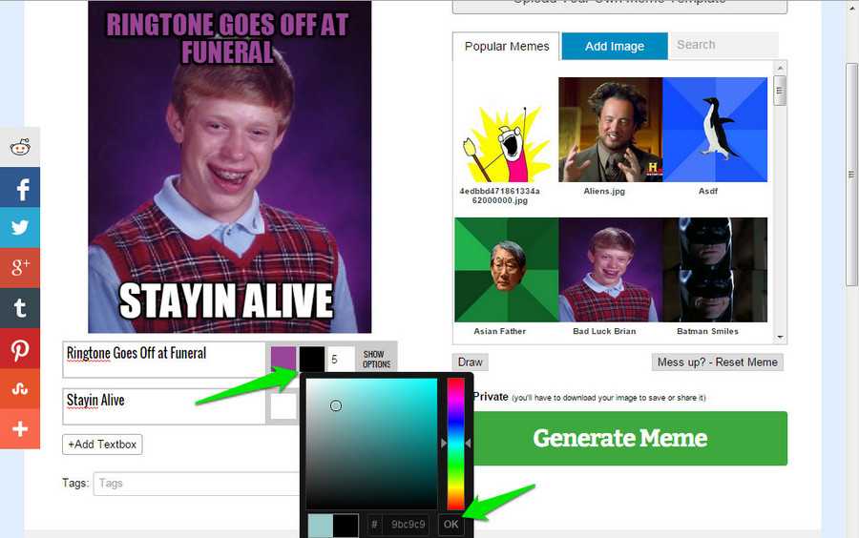Image resolution: width=859 pixels, height=538 pixels.
Task: Open the Add Image tab
Action: click(x=614, y=46)
